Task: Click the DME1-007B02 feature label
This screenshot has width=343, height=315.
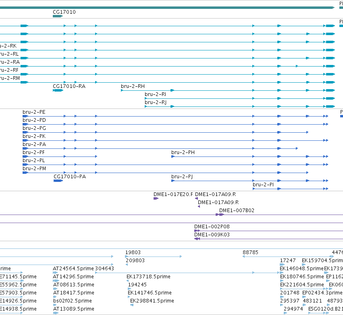Action: tap(237, 211)
